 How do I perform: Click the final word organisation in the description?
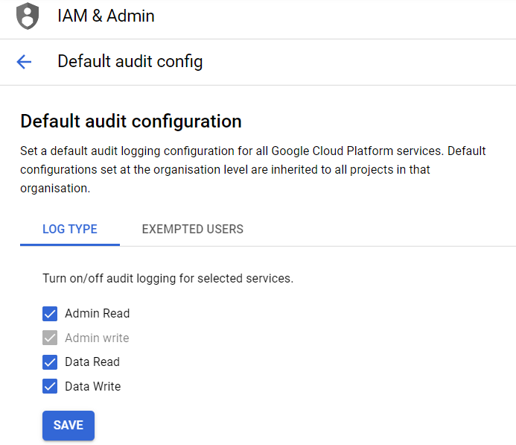54,189
